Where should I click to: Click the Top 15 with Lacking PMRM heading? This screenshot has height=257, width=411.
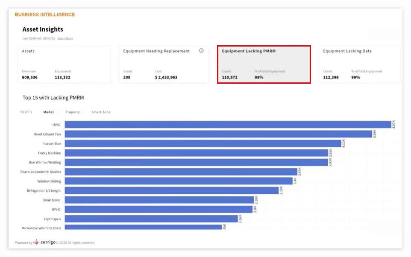click(x=53, y=98)
